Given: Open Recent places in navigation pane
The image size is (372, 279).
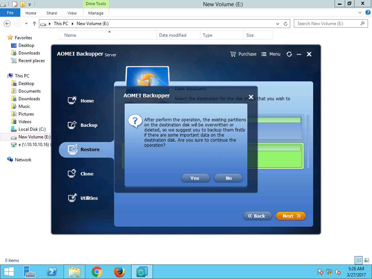Looking at the screenshot, I should [31, 61].
